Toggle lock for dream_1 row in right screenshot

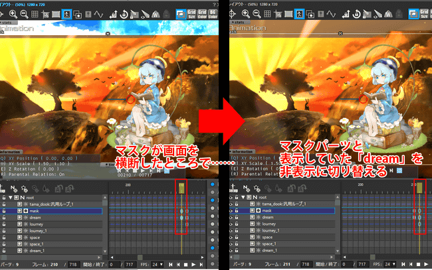pos(237,250)
